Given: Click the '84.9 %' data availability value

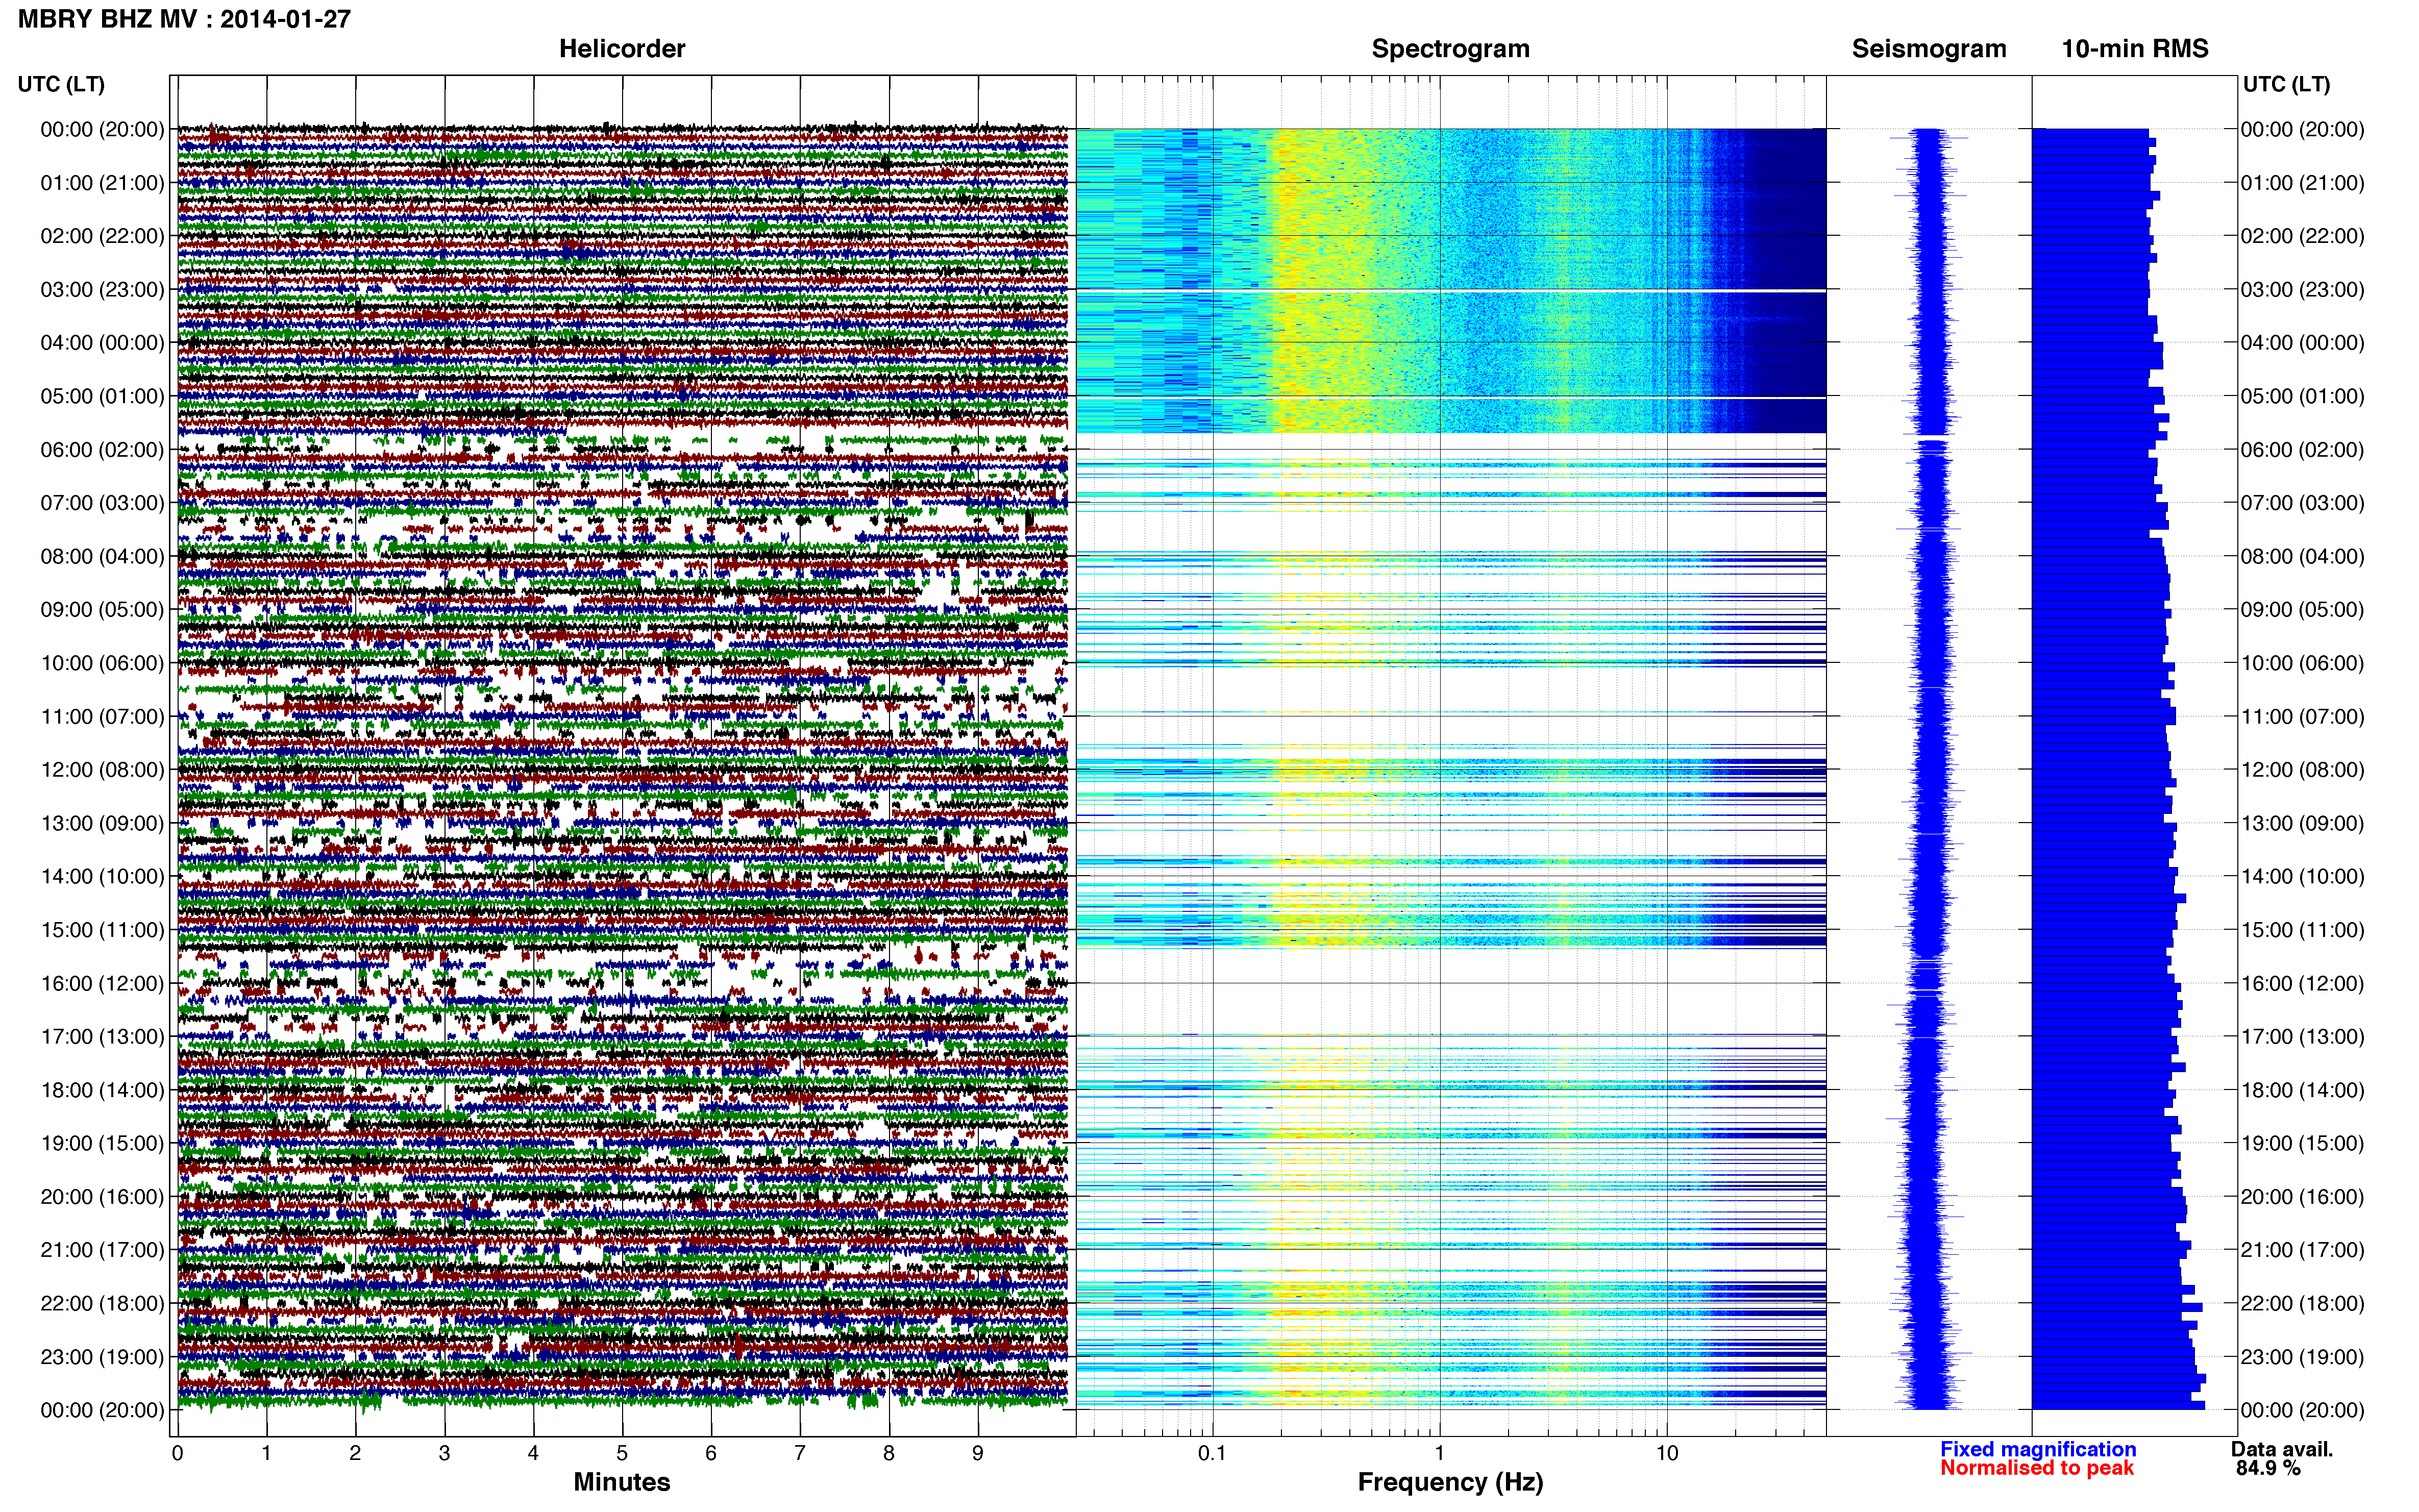Looking at the screenshot, I should pos(2269,1468).
